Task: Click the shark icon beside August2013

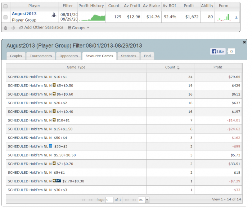Action: coord(54,15)
